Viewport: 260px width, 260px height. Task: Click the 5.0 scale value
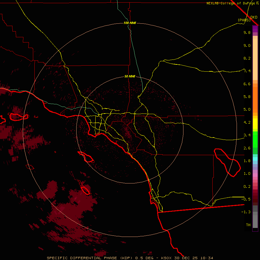point(247,109)
